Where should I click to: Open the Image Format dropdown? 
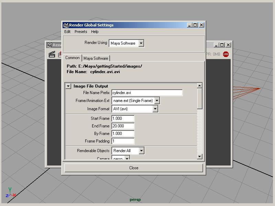[x=135, y=109]
